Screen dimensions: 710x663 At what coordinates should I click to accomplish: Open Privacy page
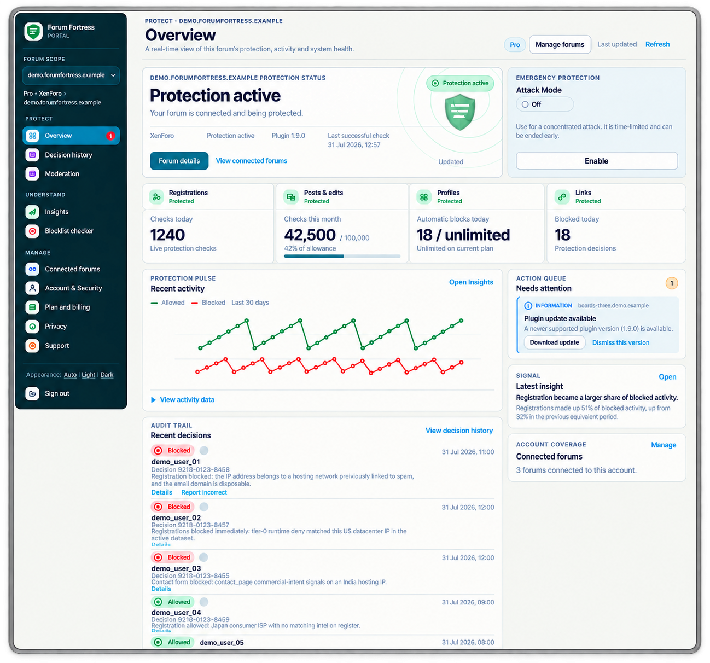coord(71,327)
